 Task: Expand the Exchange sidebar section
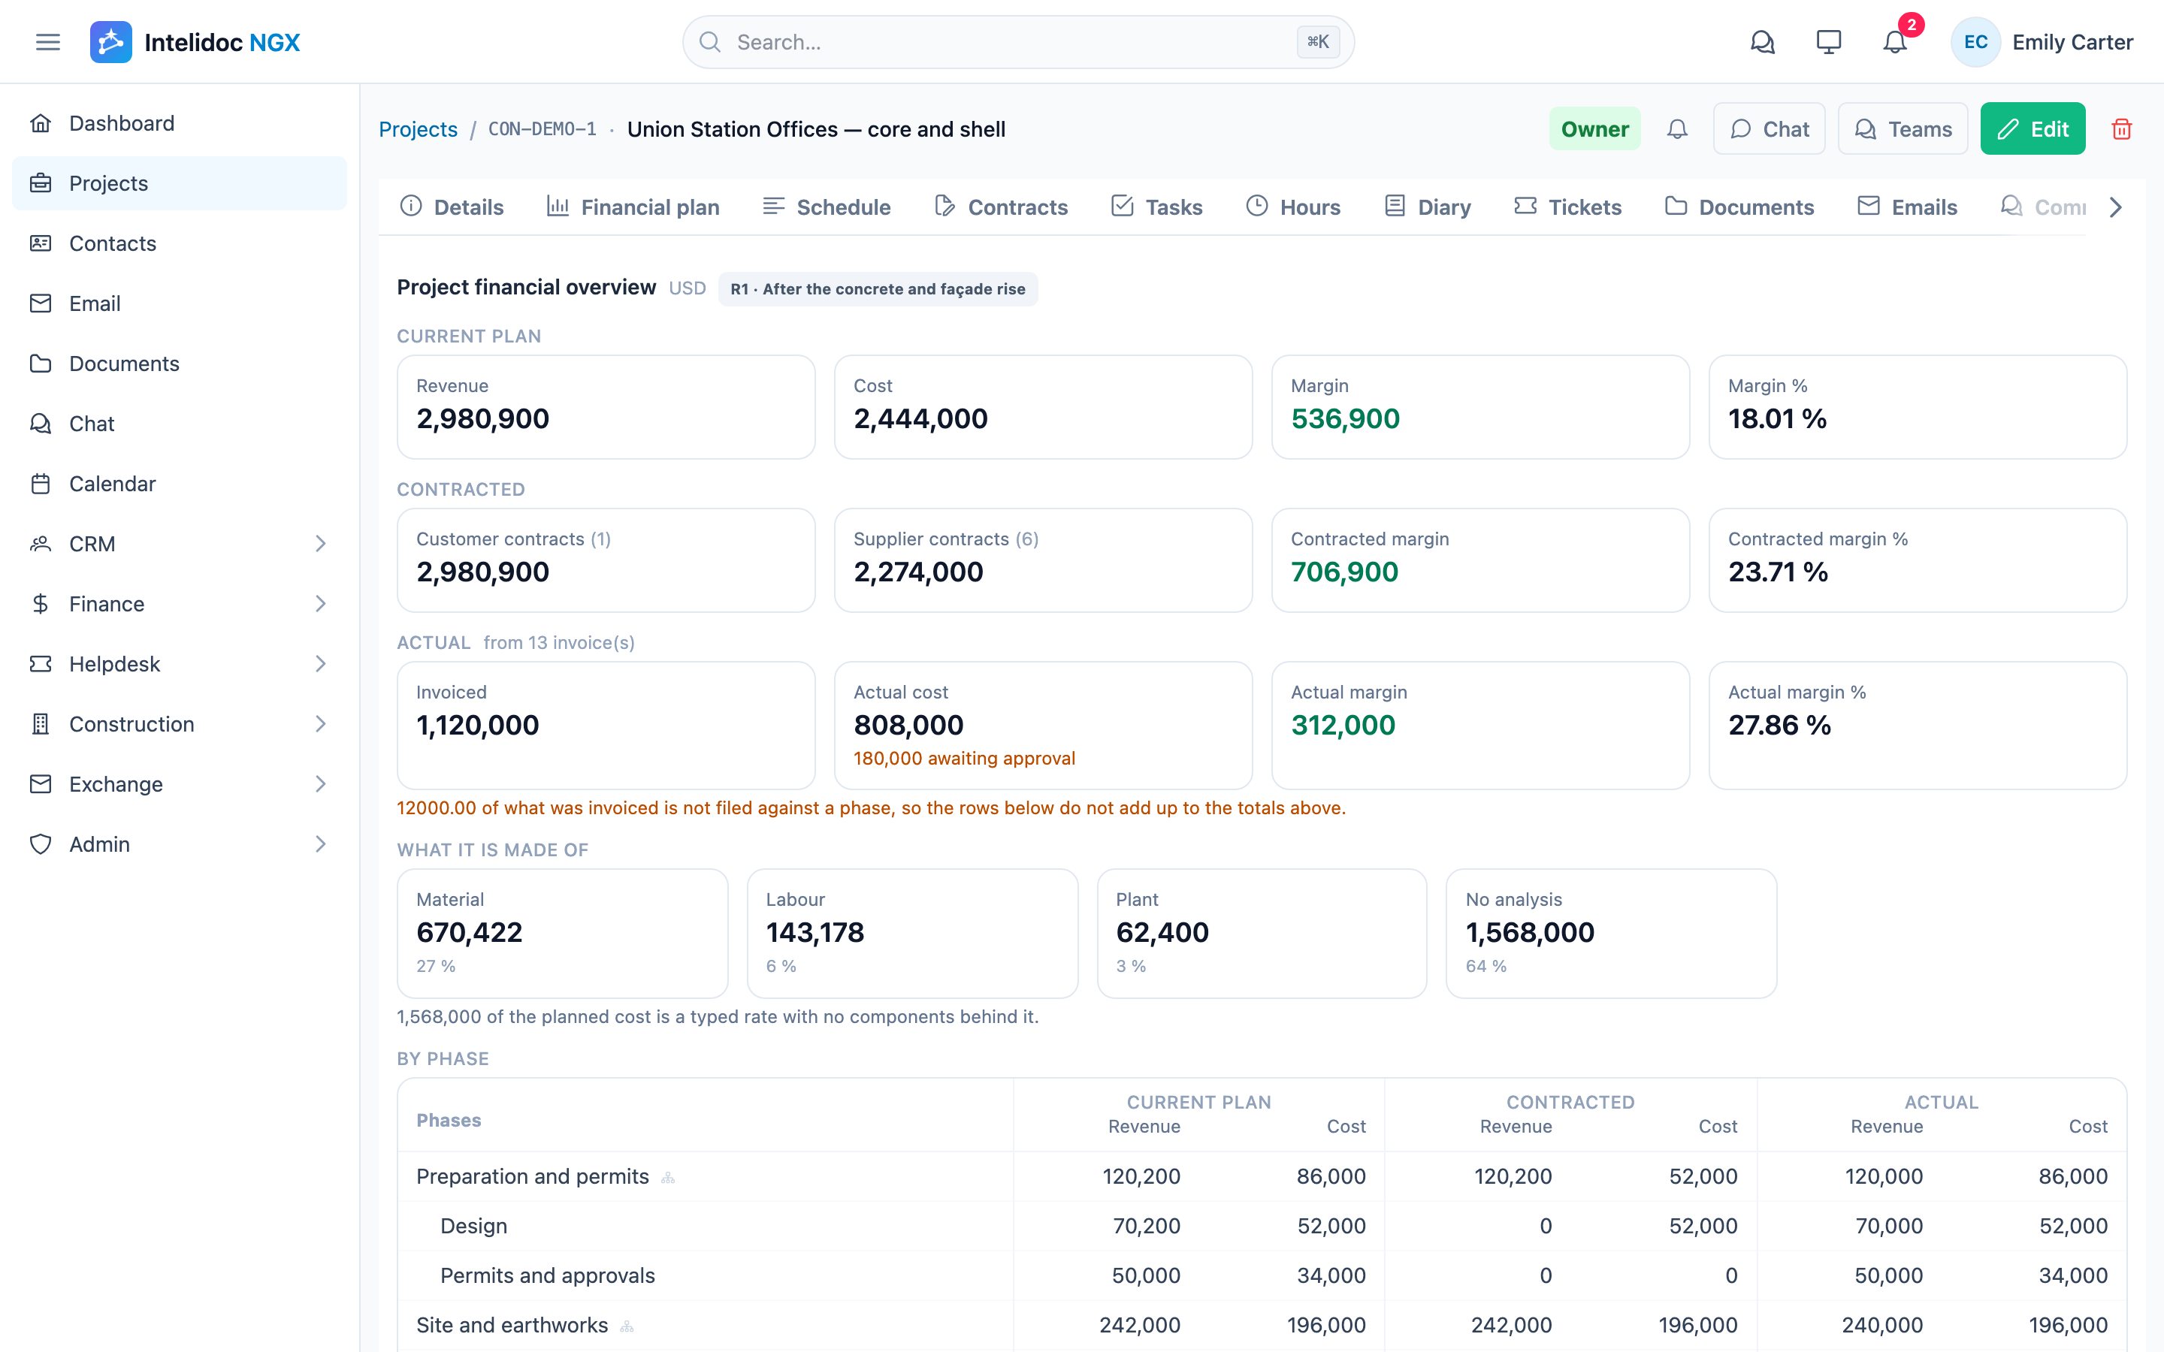point(180,784)
